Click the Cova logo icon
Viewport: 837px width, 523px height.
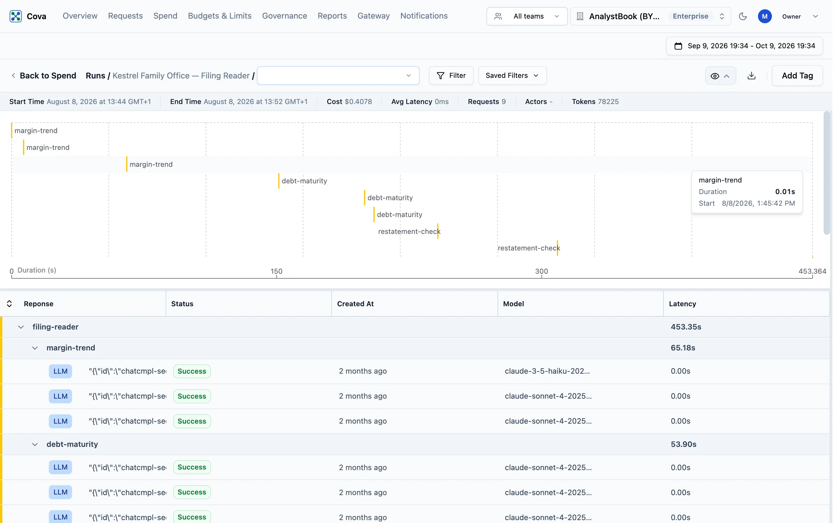coord(16,16)
